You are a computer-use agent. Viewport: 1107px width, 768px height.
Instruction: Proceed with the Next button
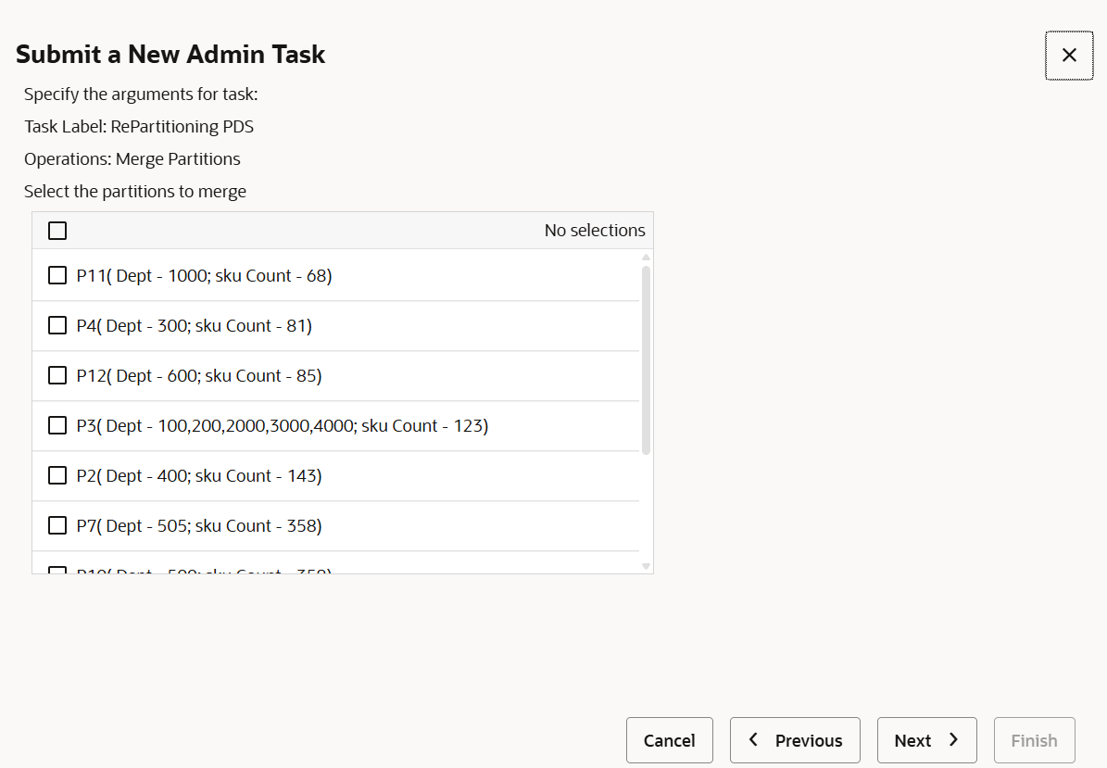coord(926,740)
